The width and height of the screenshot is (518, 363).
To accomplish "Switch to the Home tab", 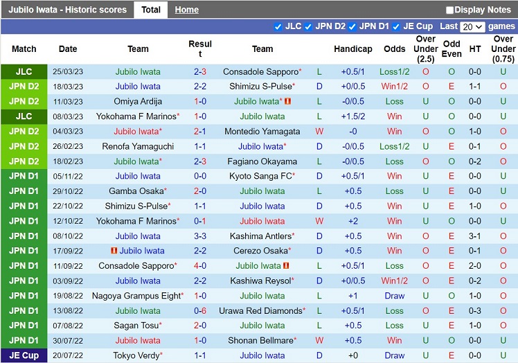I will tap(186, 10).
